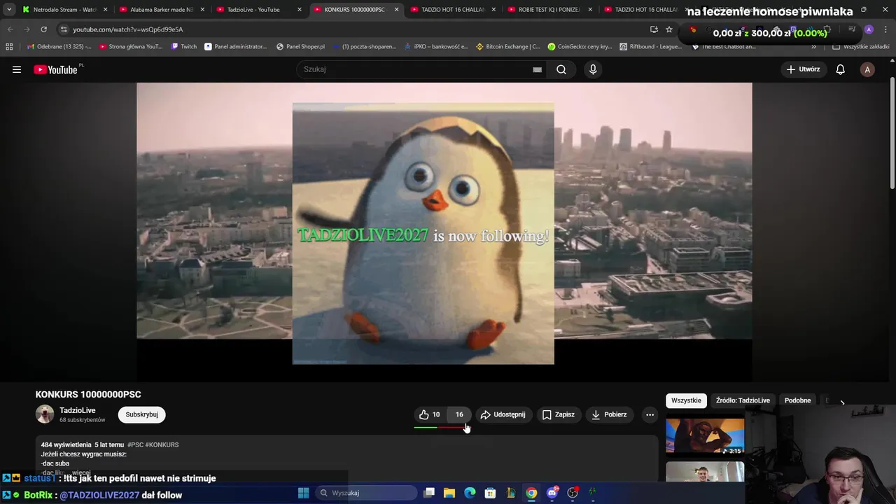Screen dimensions: 896x504
Task: Click the Windows taskbar Wyszukaj search box
Action: pyautogui.click(x=367, y=493)
